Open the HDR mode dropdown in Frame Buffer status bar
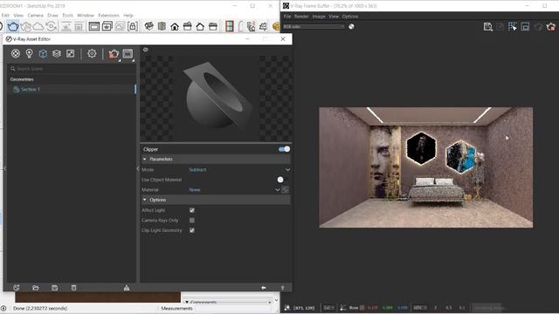The height and width of the screenshot is (314, 559). (419, 308)
